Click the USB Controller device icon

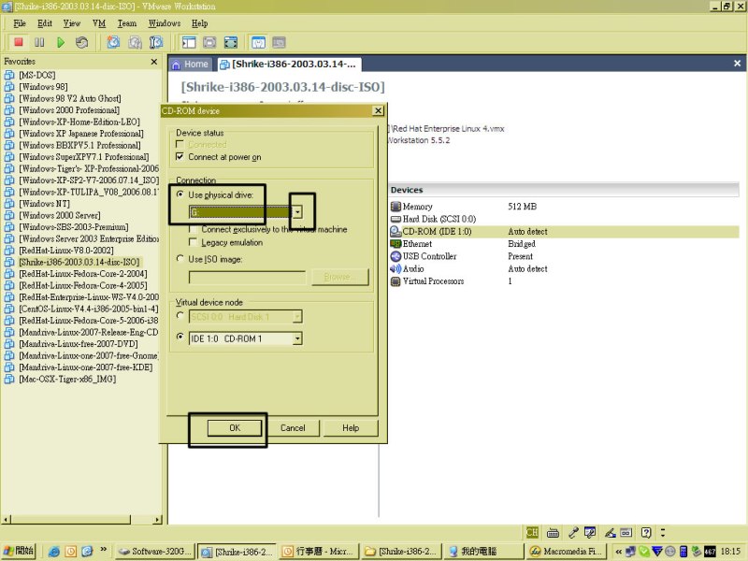tap(396, 256)
